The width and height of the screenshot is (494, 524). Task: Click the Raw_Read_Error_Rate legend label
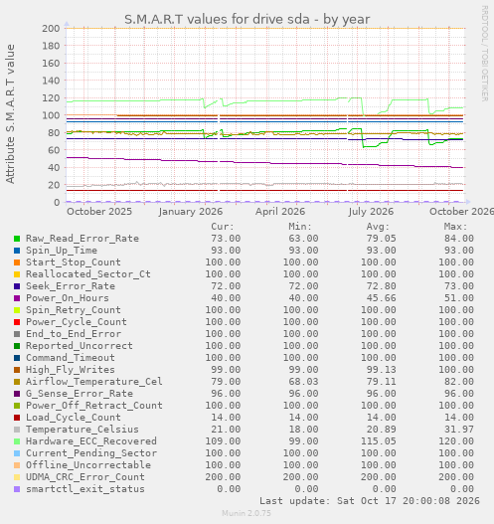pos(82,239)
